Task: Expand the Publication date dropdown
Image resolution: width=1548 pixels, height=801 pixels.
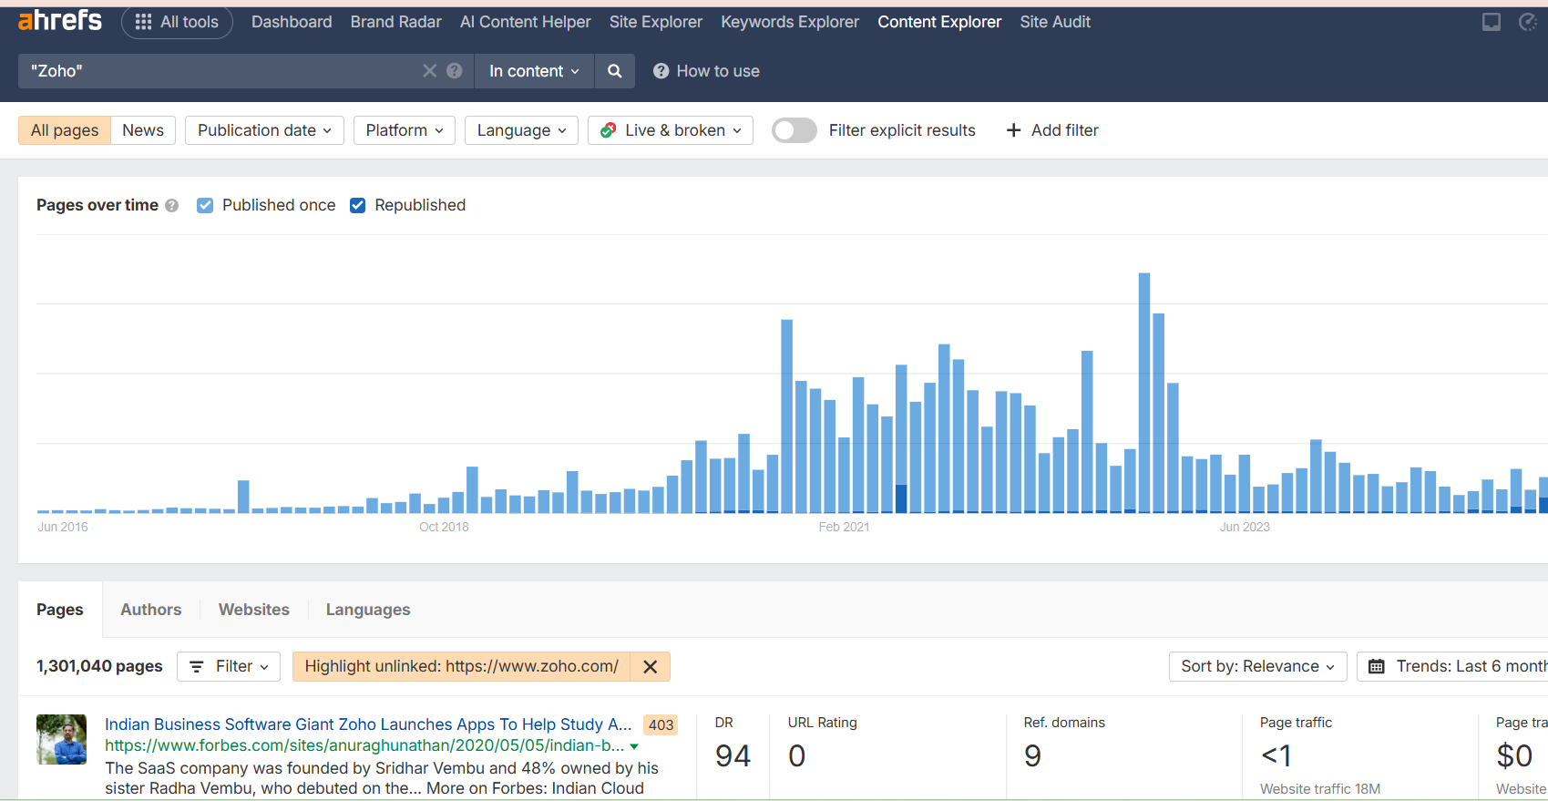Action: 264,130
